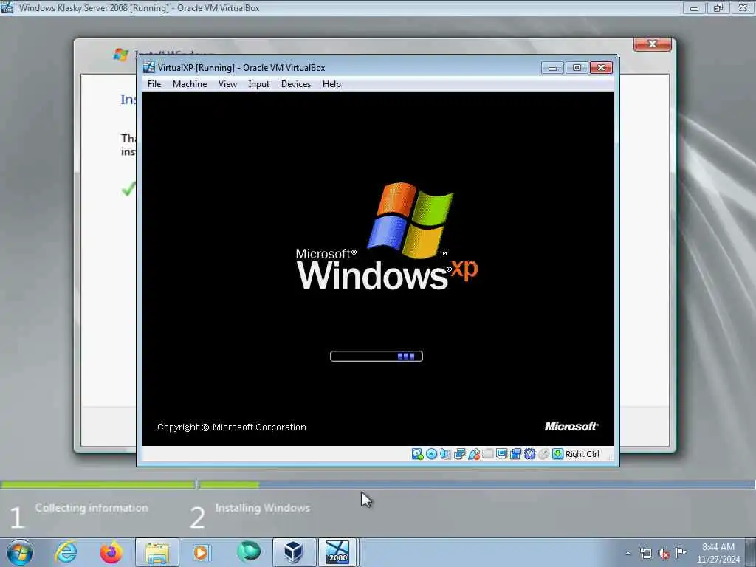Switch to the 2000 VM taskbar button
Viewport: 756px width, 567px height.
pos(337,552)
